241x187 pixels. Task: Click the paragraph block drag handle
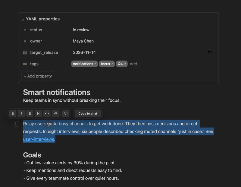(16, 124)
